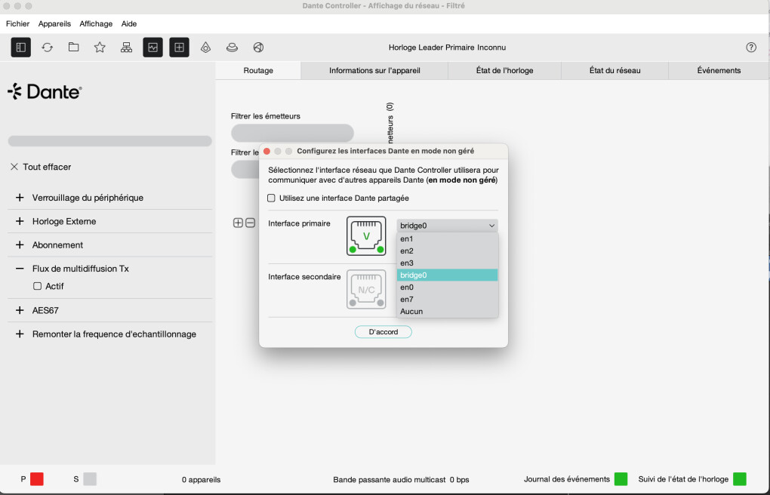This screenshot has width=770, height=495.
Task: Click the X icon beside Tout effacer
Action: pyautogui.click(x=14, y=167)
